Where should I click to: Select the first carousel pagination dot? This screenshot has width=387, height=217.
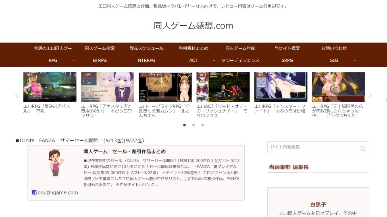pyautogui.click(x=185, y=125)
